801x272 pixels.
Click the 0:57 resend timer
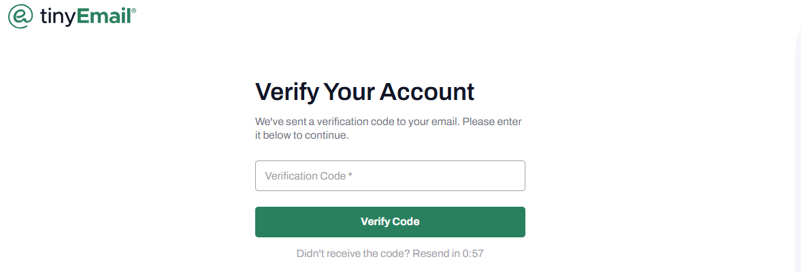[x=473, y=254]
